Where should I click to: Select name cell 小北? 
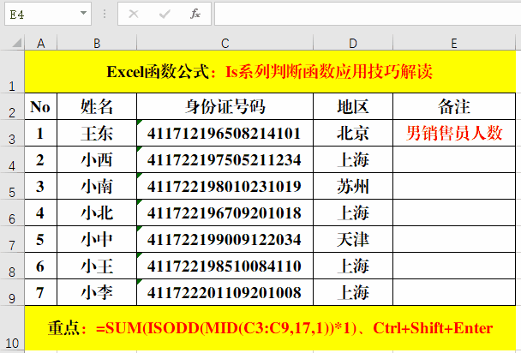(x=97, y=212)
